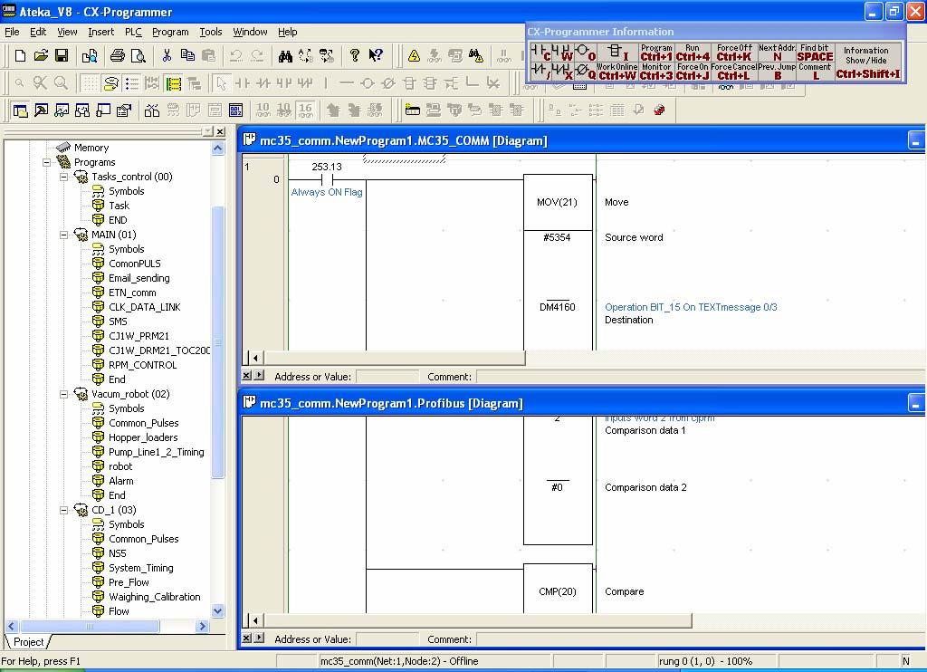
Task: Click Profibus diagram Comment field
Action: click(701, 638)
